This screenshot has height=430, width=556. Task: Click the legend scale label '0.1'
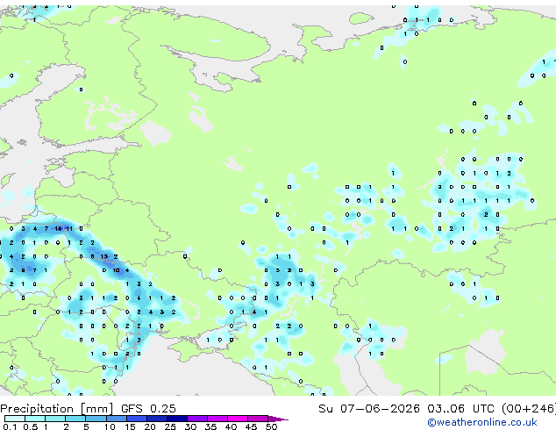click(10, 426)
